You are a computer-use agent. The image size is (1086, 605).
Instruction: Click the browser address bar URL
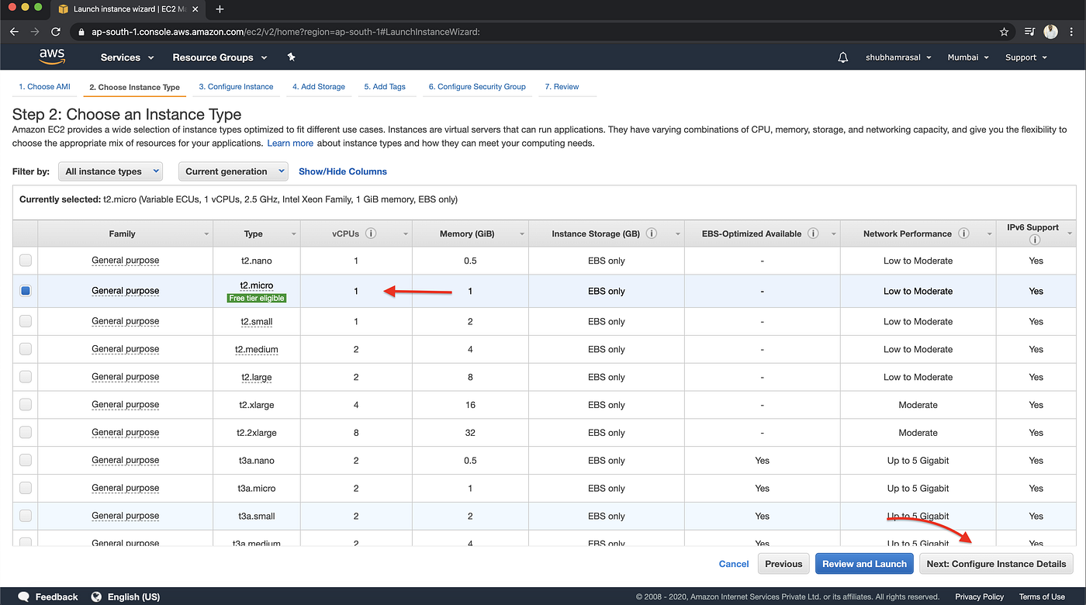click(x=285, y=33)
